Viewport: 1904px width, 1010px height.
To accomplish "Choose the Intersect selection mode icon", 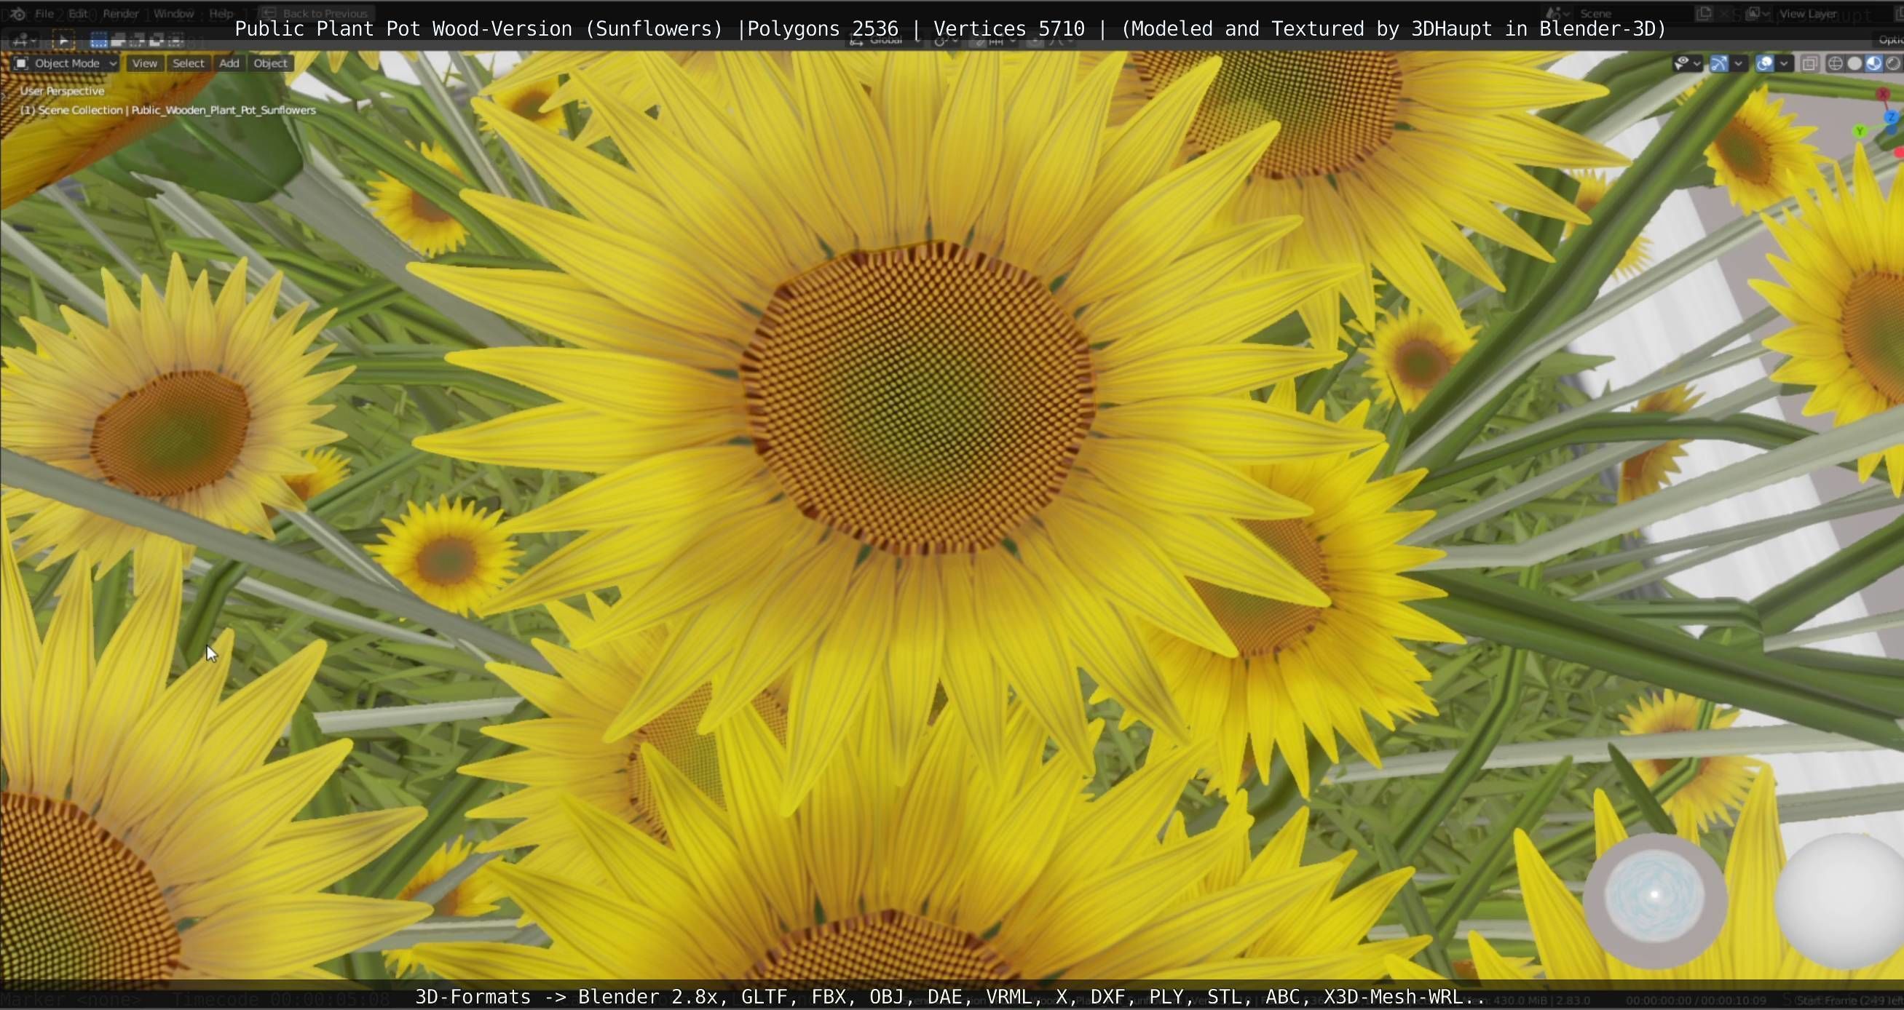I will 176,41.
